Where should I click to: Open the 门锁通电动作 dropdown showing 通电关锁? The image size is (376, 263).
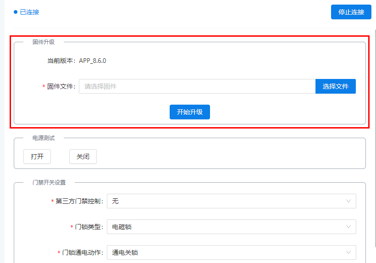pos(231,252)
